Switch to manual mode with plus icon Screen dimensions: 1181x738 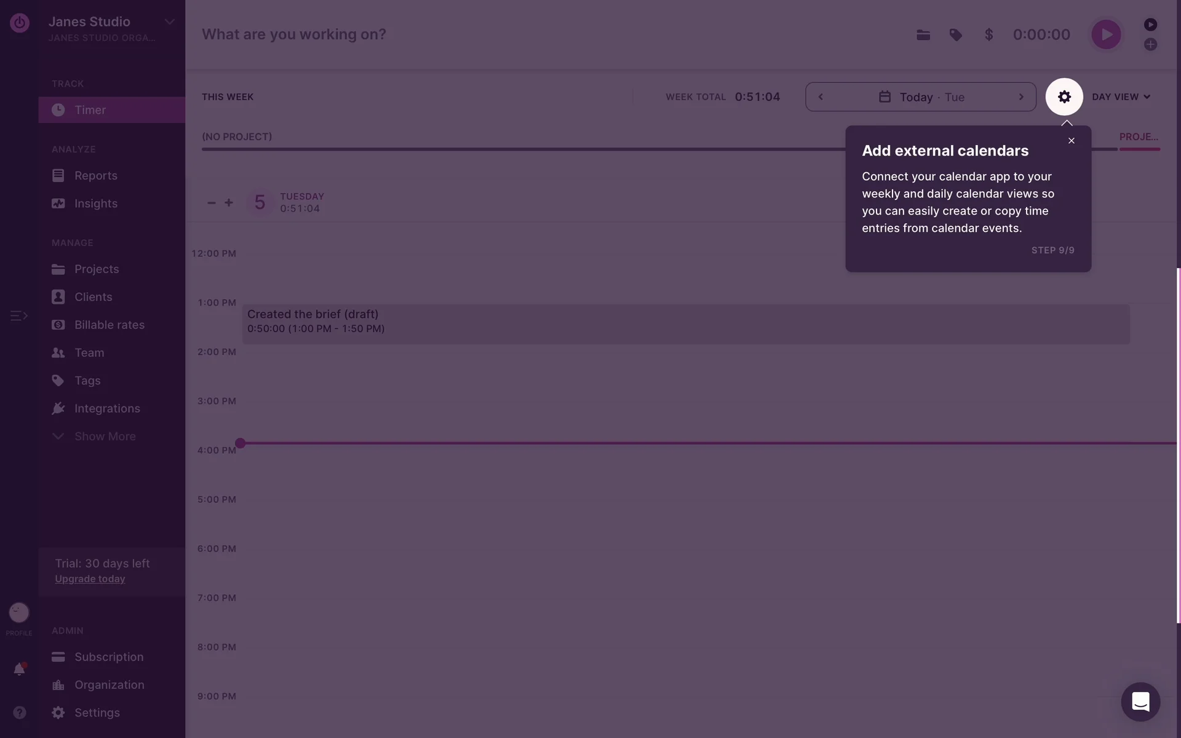tap(1150, 44)
